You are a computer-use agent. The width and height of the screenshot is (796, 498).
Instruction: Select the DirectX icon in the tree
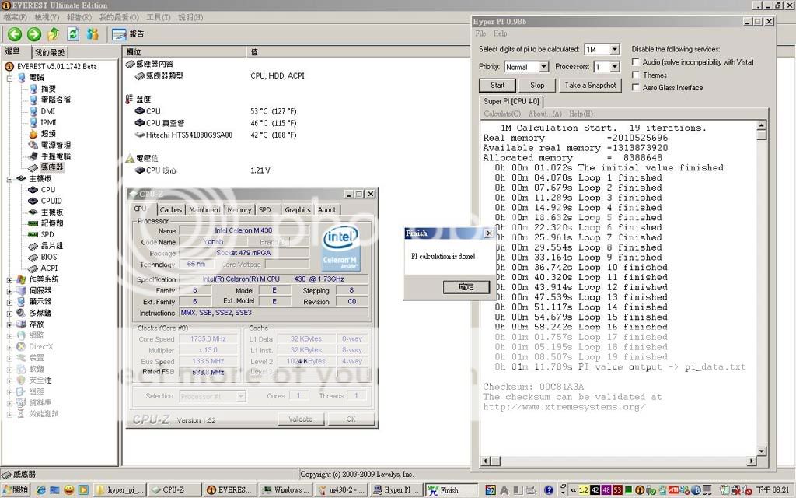[x=21, y=346]
